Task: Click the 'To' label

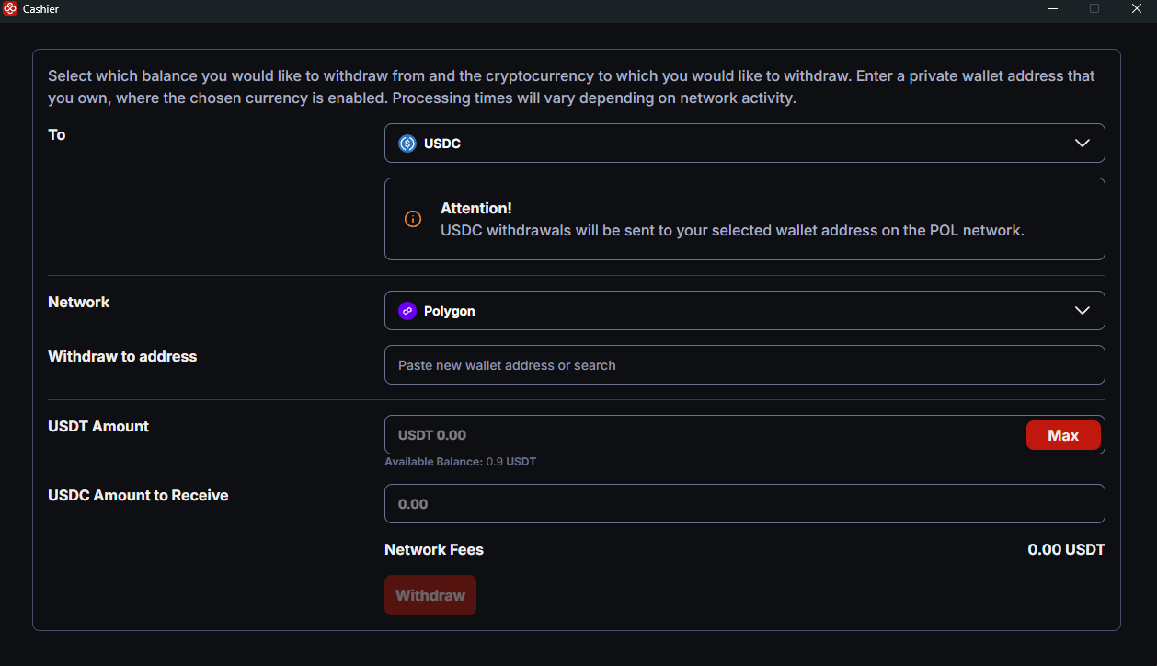Action: [x=56, y=135]
